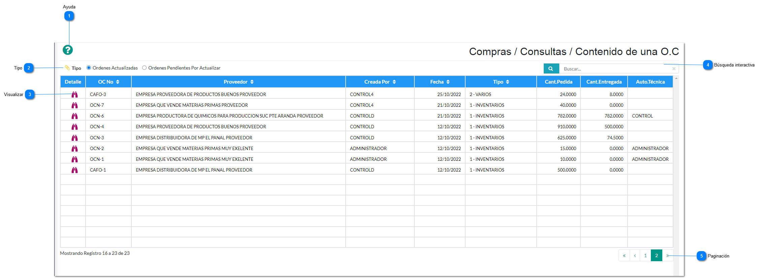Viewport: 760px width, 279px height.
Task: Clear the search box with the x icon
Action: [x=674, y=68]
